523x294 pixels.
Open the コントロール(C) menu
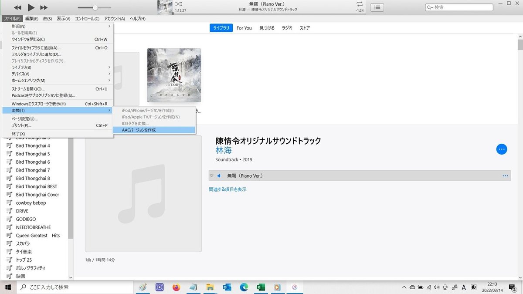87,19
